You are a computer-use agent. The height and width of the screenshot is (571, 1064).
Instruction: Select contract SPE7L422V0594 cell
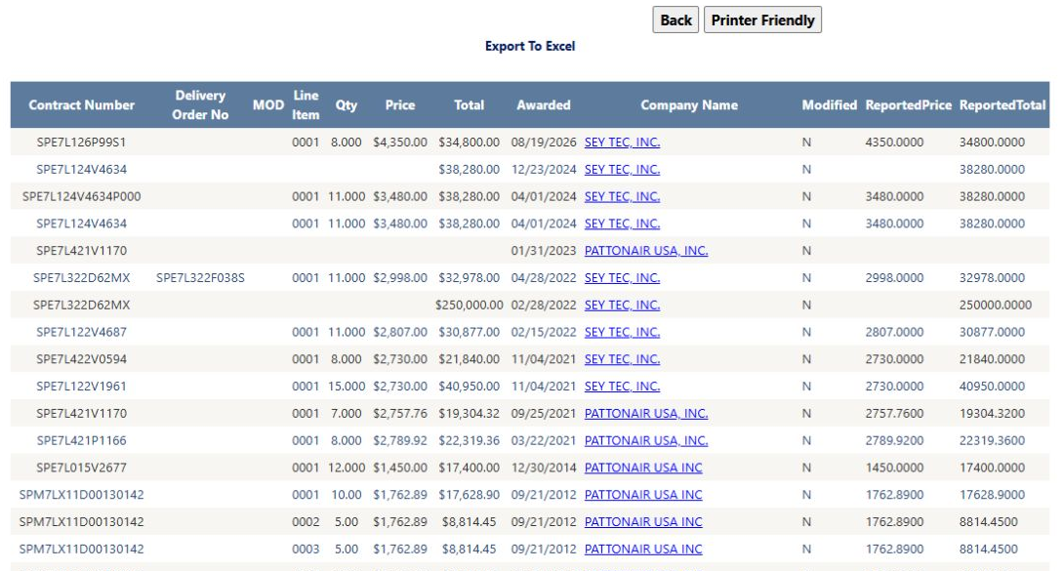point(81,359)
